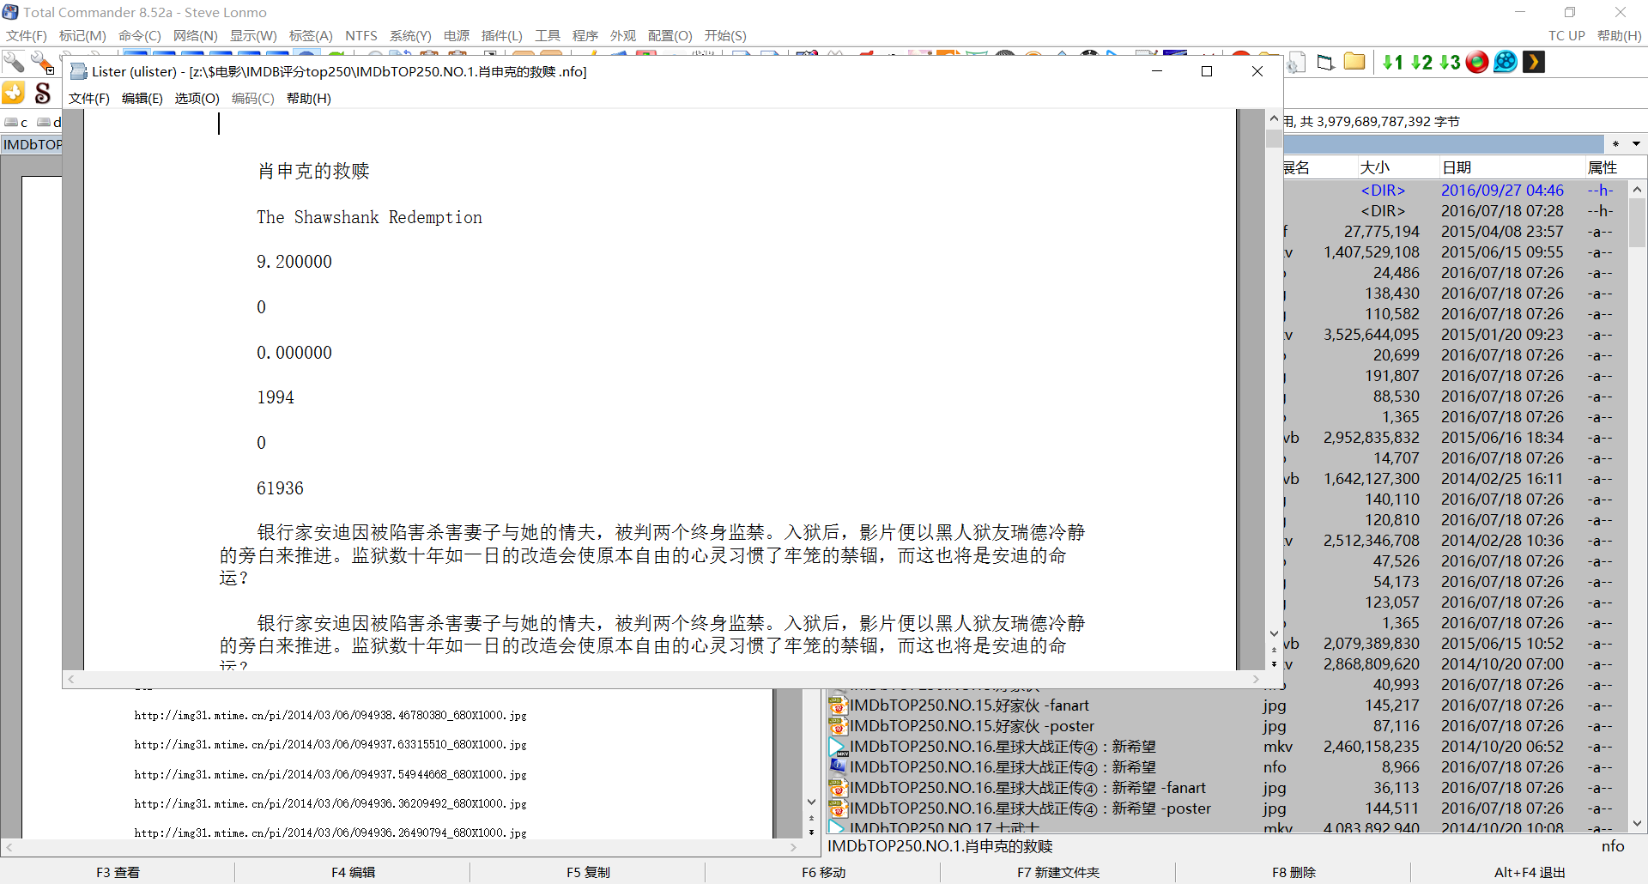
Task: Click Lister vertical scrollbar up arrow
Action: (x=1274, y=119)
